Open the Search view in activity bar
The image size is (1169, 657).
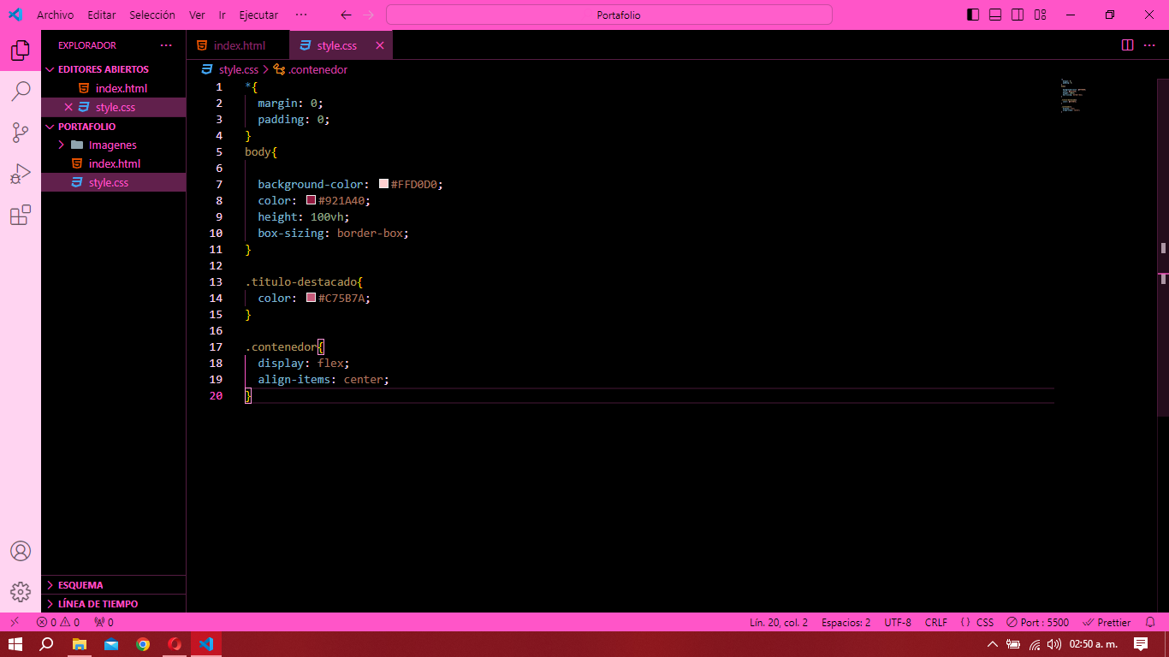point(21,91)
